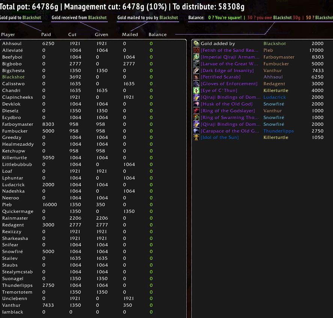
Task: Click Pleb's paid amount 16000
Action: pos(50,205)
